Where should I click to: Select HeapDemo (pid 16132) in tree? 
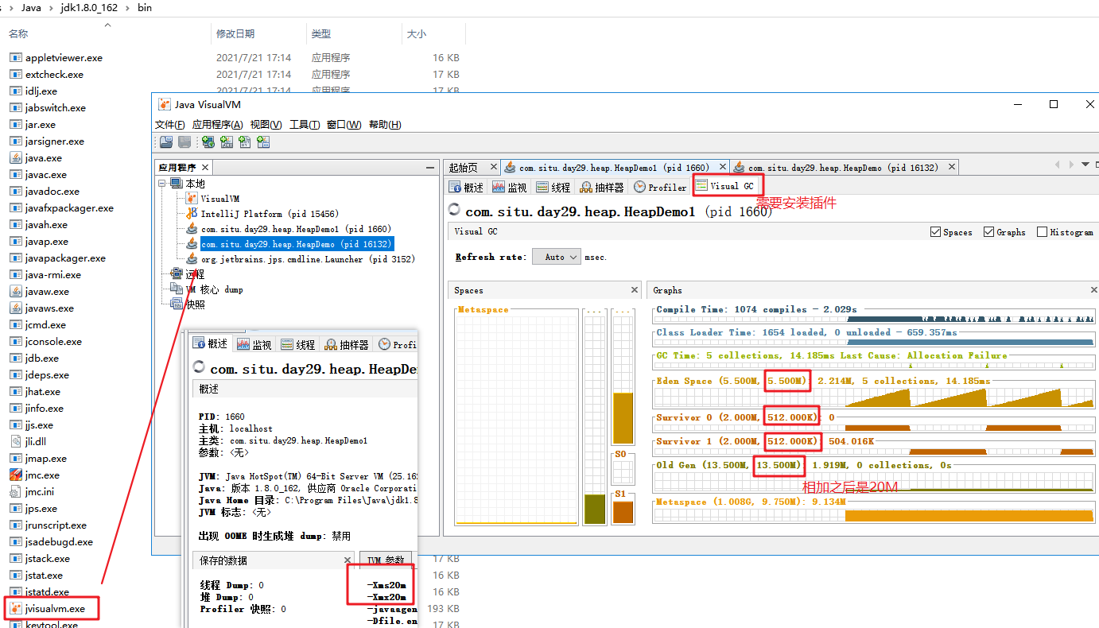[296, 244]
